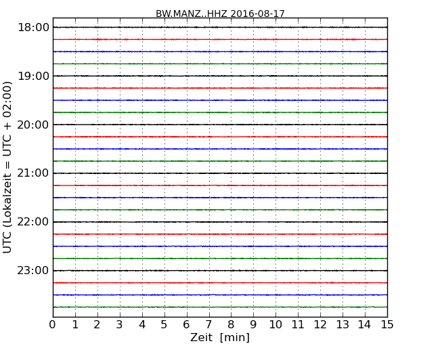Click x-axis tick label 14
This screenshot has width=440, height=352.
point(365,325)
